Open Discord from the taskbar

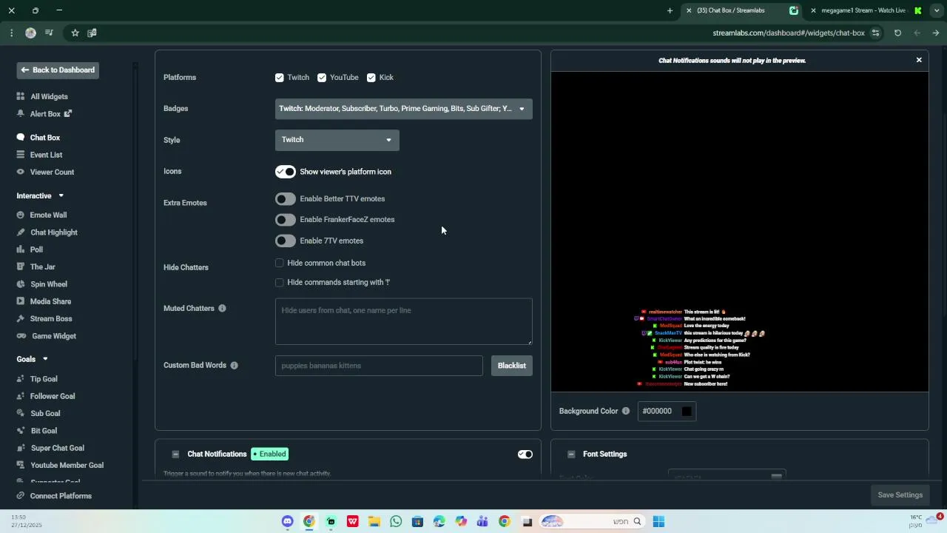click(287, 522)
